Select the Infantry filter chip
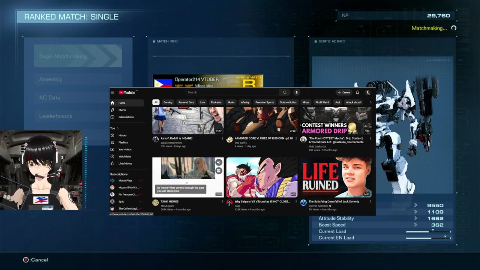 pos(245,102)
